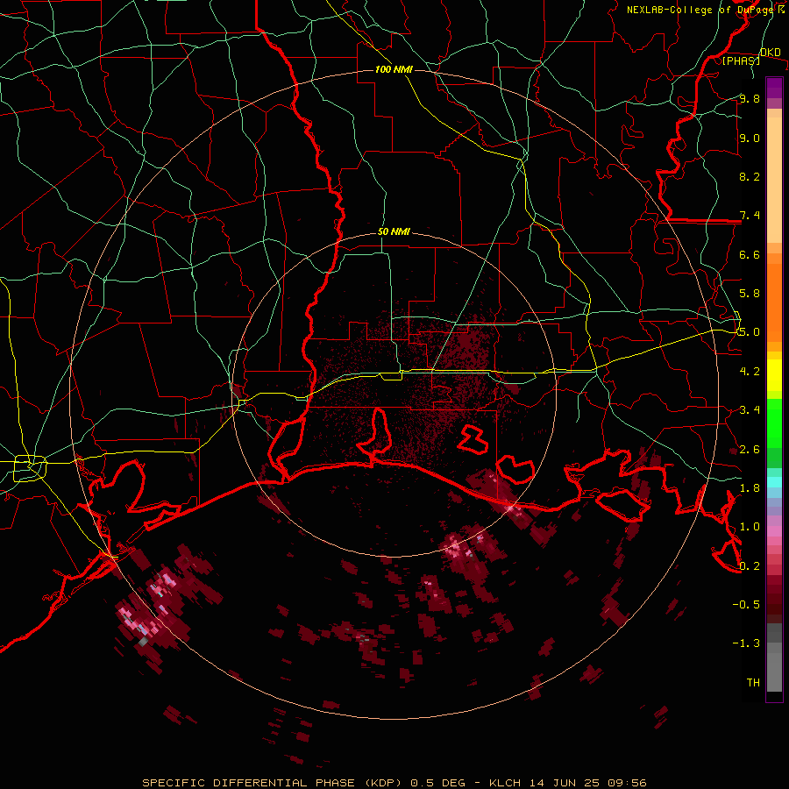Screen dimensions: 789x789
Task: Pick the orange band on the color bar
Action: click(x=774, y=302)
